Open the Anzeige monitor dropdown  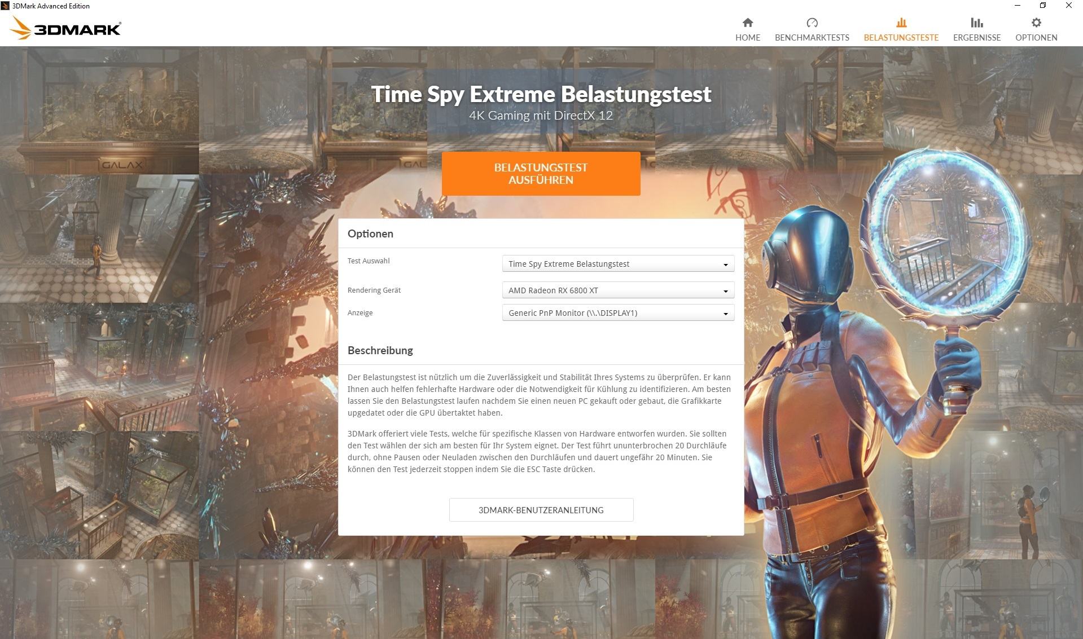618,313
